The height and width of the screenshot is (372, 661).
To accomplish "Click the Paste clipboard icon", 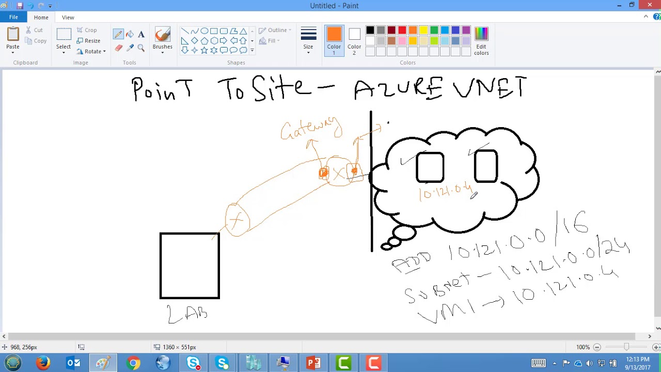I will [13, 35].
